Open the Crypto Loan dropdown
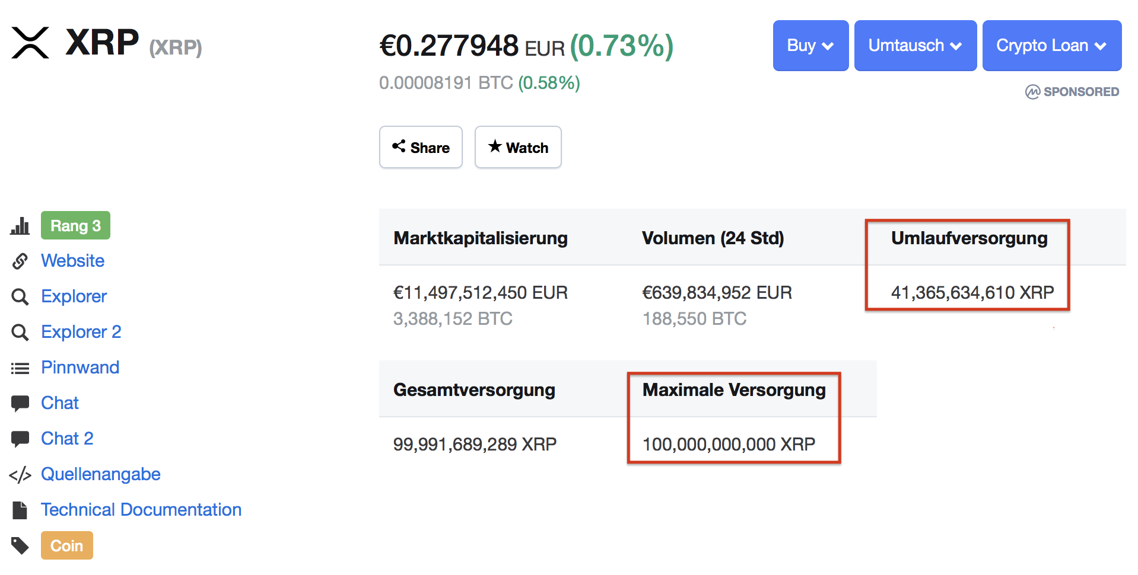Screen dimensions: 1138x575 [x=1051, y=46]
